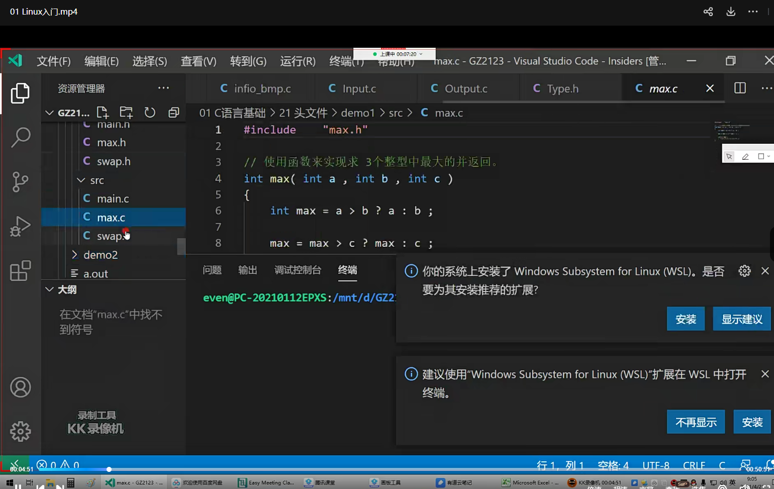Image resolution: width=774 pixels, height=489 pixels.
Task: Expand the demo2 folder
Action: click(x=74, y=255)
